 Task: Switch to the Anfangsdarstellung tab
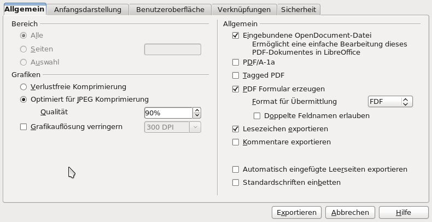[x=87, y=9]
